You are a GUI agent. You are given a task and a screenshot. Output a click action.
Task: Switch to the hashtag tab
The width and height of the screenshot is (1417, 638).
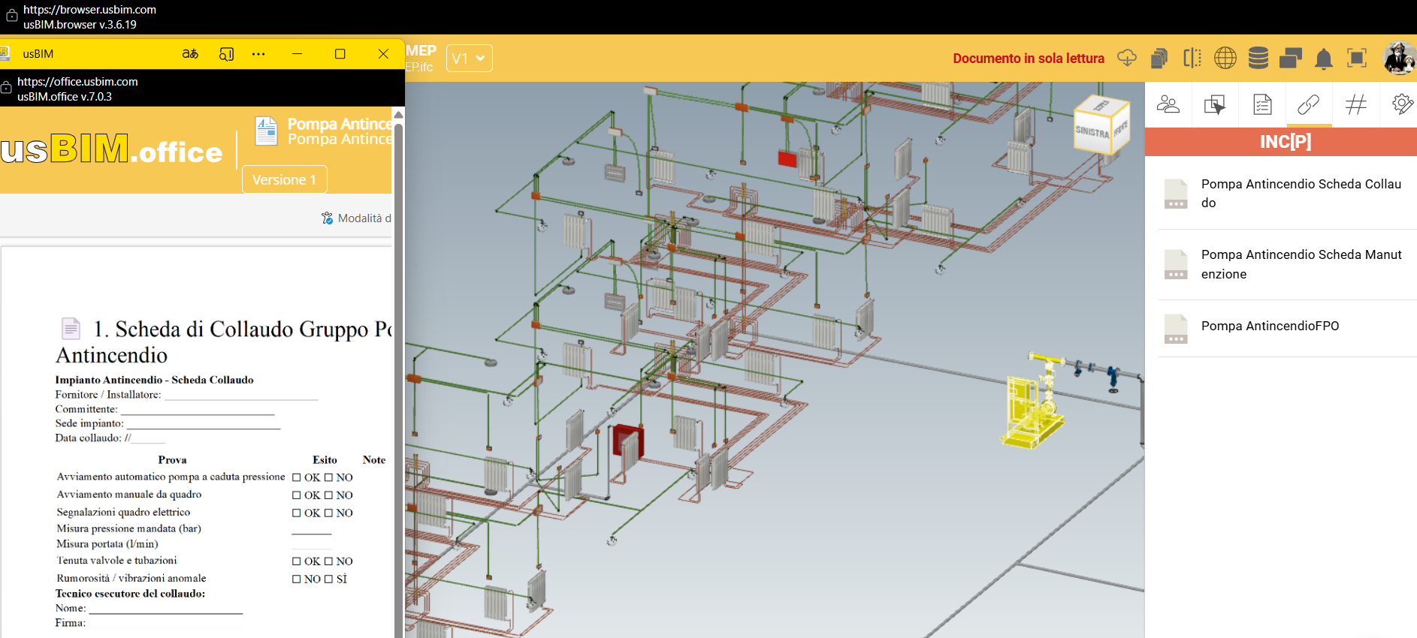pos(1356,104)
